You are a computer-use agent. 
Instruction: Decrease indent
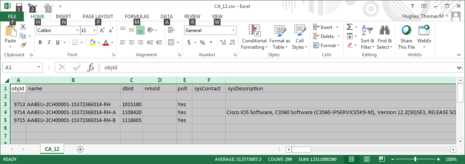150,42
